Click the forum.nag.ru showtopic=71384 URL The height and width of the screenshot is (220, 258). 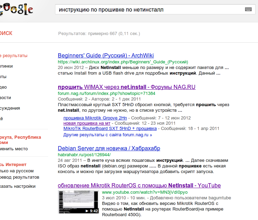coord(107,94)
